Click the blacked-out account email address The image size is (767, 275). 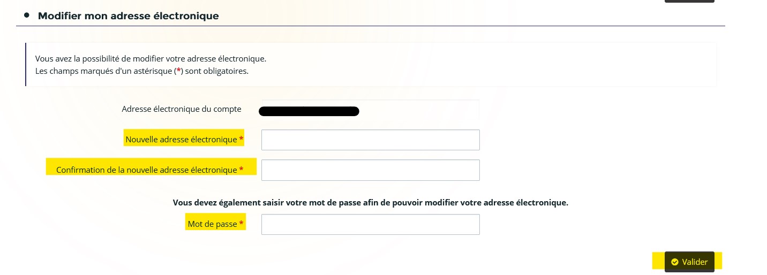pyautogui.click(x=309, y=111)
